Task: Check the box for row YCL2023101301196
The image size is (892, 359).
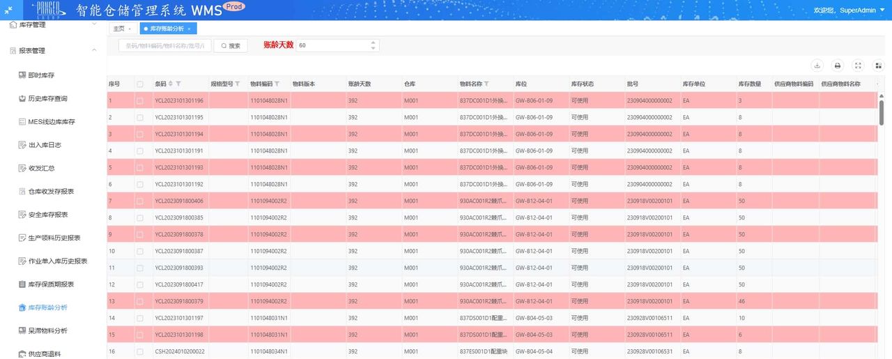Action: click(x=140, y=100)
